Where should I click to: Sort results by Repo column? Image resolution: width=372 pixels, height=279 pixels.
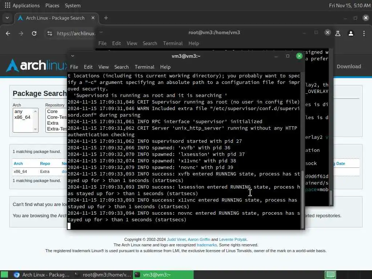coord(45,163)
